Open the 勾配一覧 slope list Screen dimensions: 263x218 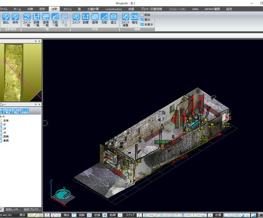(x=55, y=20)
